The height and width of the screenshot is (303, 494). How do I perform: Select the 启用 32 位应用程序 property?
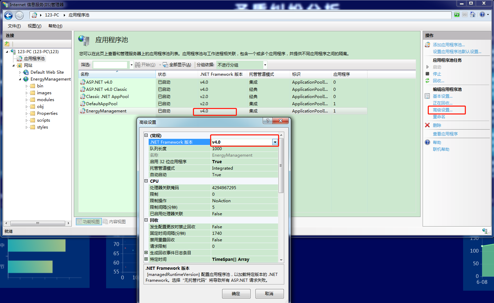point(214,162)
